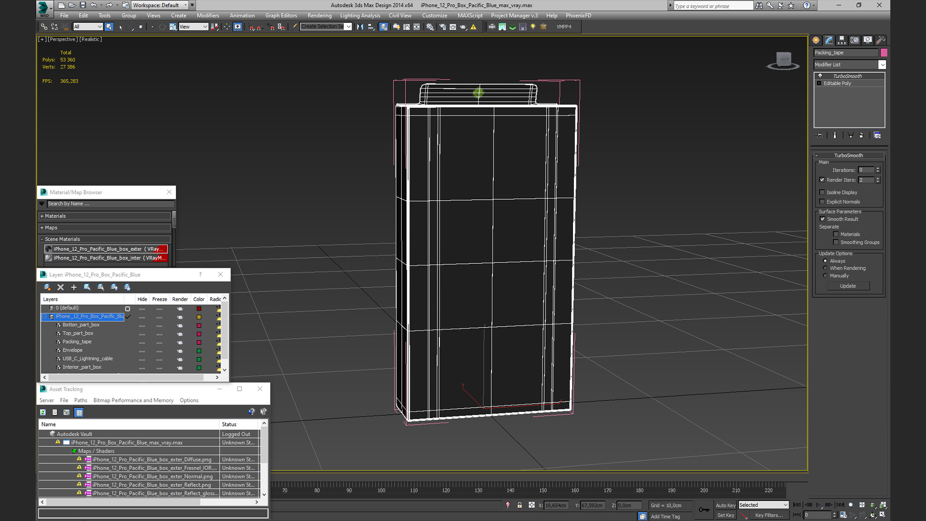Open the MAXScript menu
Screen dimensions: 926x521
(470, 15)
